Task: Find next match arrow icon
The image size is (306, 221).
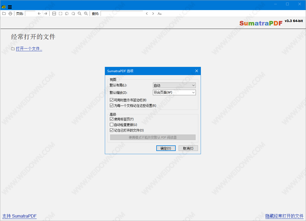Action: [x=153, y=14]
